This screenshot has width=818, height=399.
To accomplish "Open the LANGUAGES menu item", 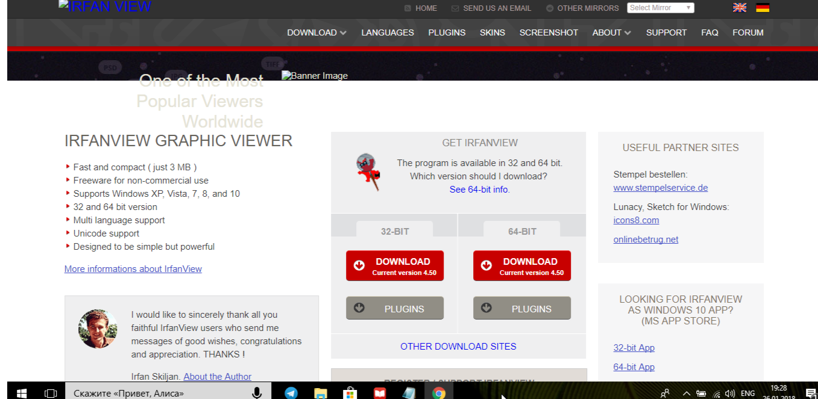I will (x=387, y=33).
